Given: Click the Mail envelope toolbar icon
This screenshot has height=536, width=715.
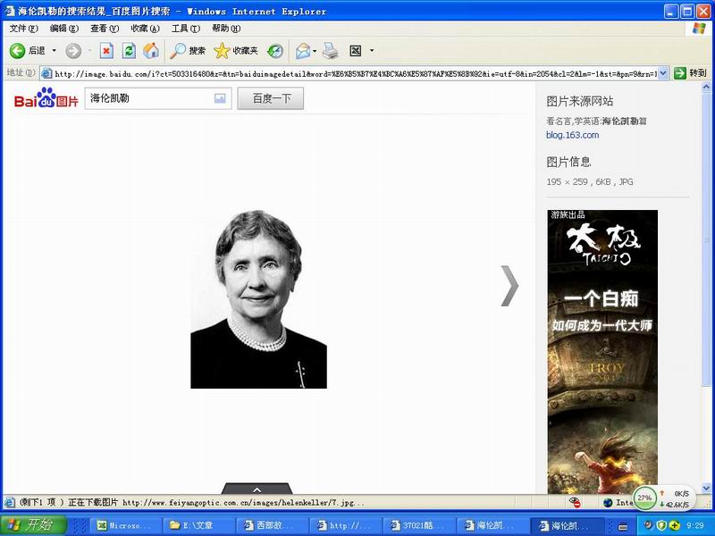Looking at the screenshot, I should [x=302, y=51].
